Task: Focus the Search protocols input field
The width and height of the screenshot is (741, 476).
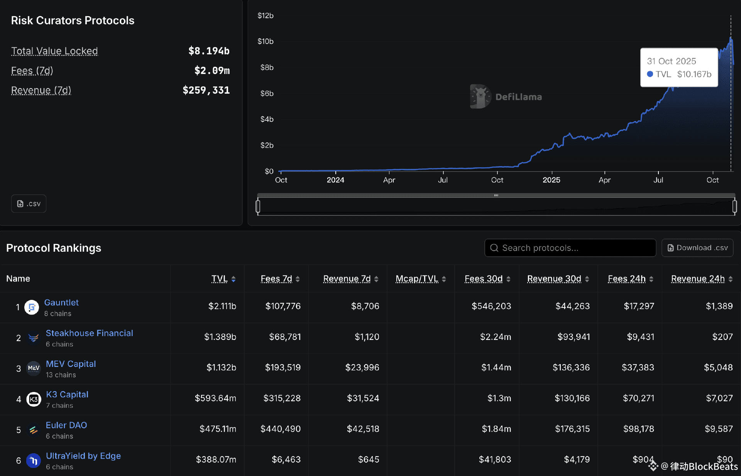Action: point(575,248)
